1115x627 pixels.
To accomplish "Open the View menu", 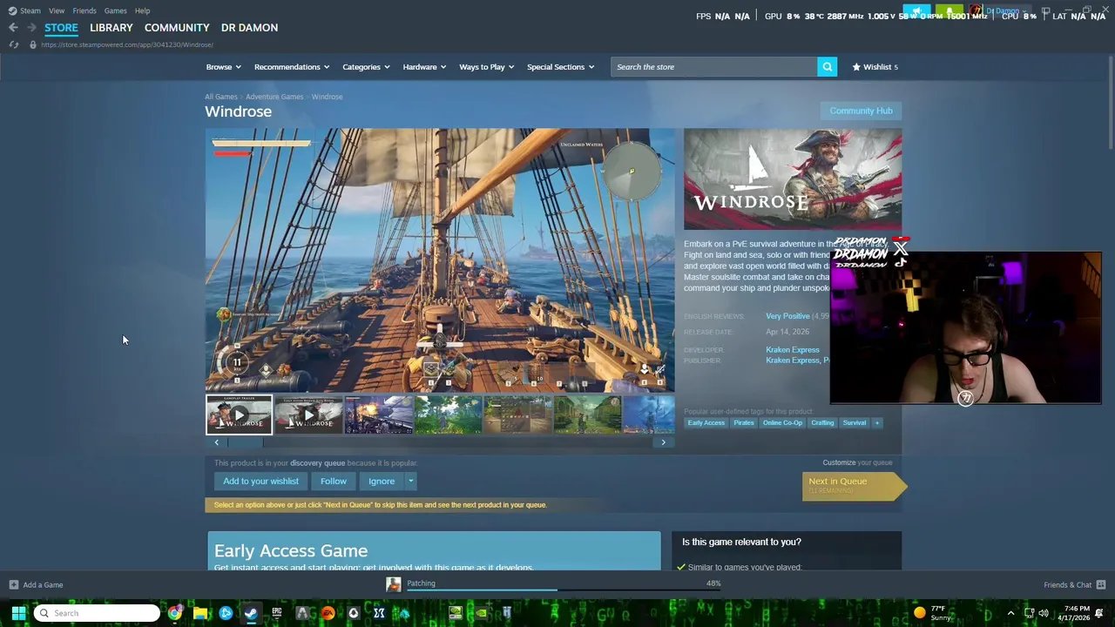I will coord(57,10).
